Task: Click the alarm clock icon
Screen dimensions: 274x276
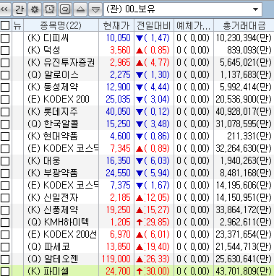Action: click(x=50, y=9)
